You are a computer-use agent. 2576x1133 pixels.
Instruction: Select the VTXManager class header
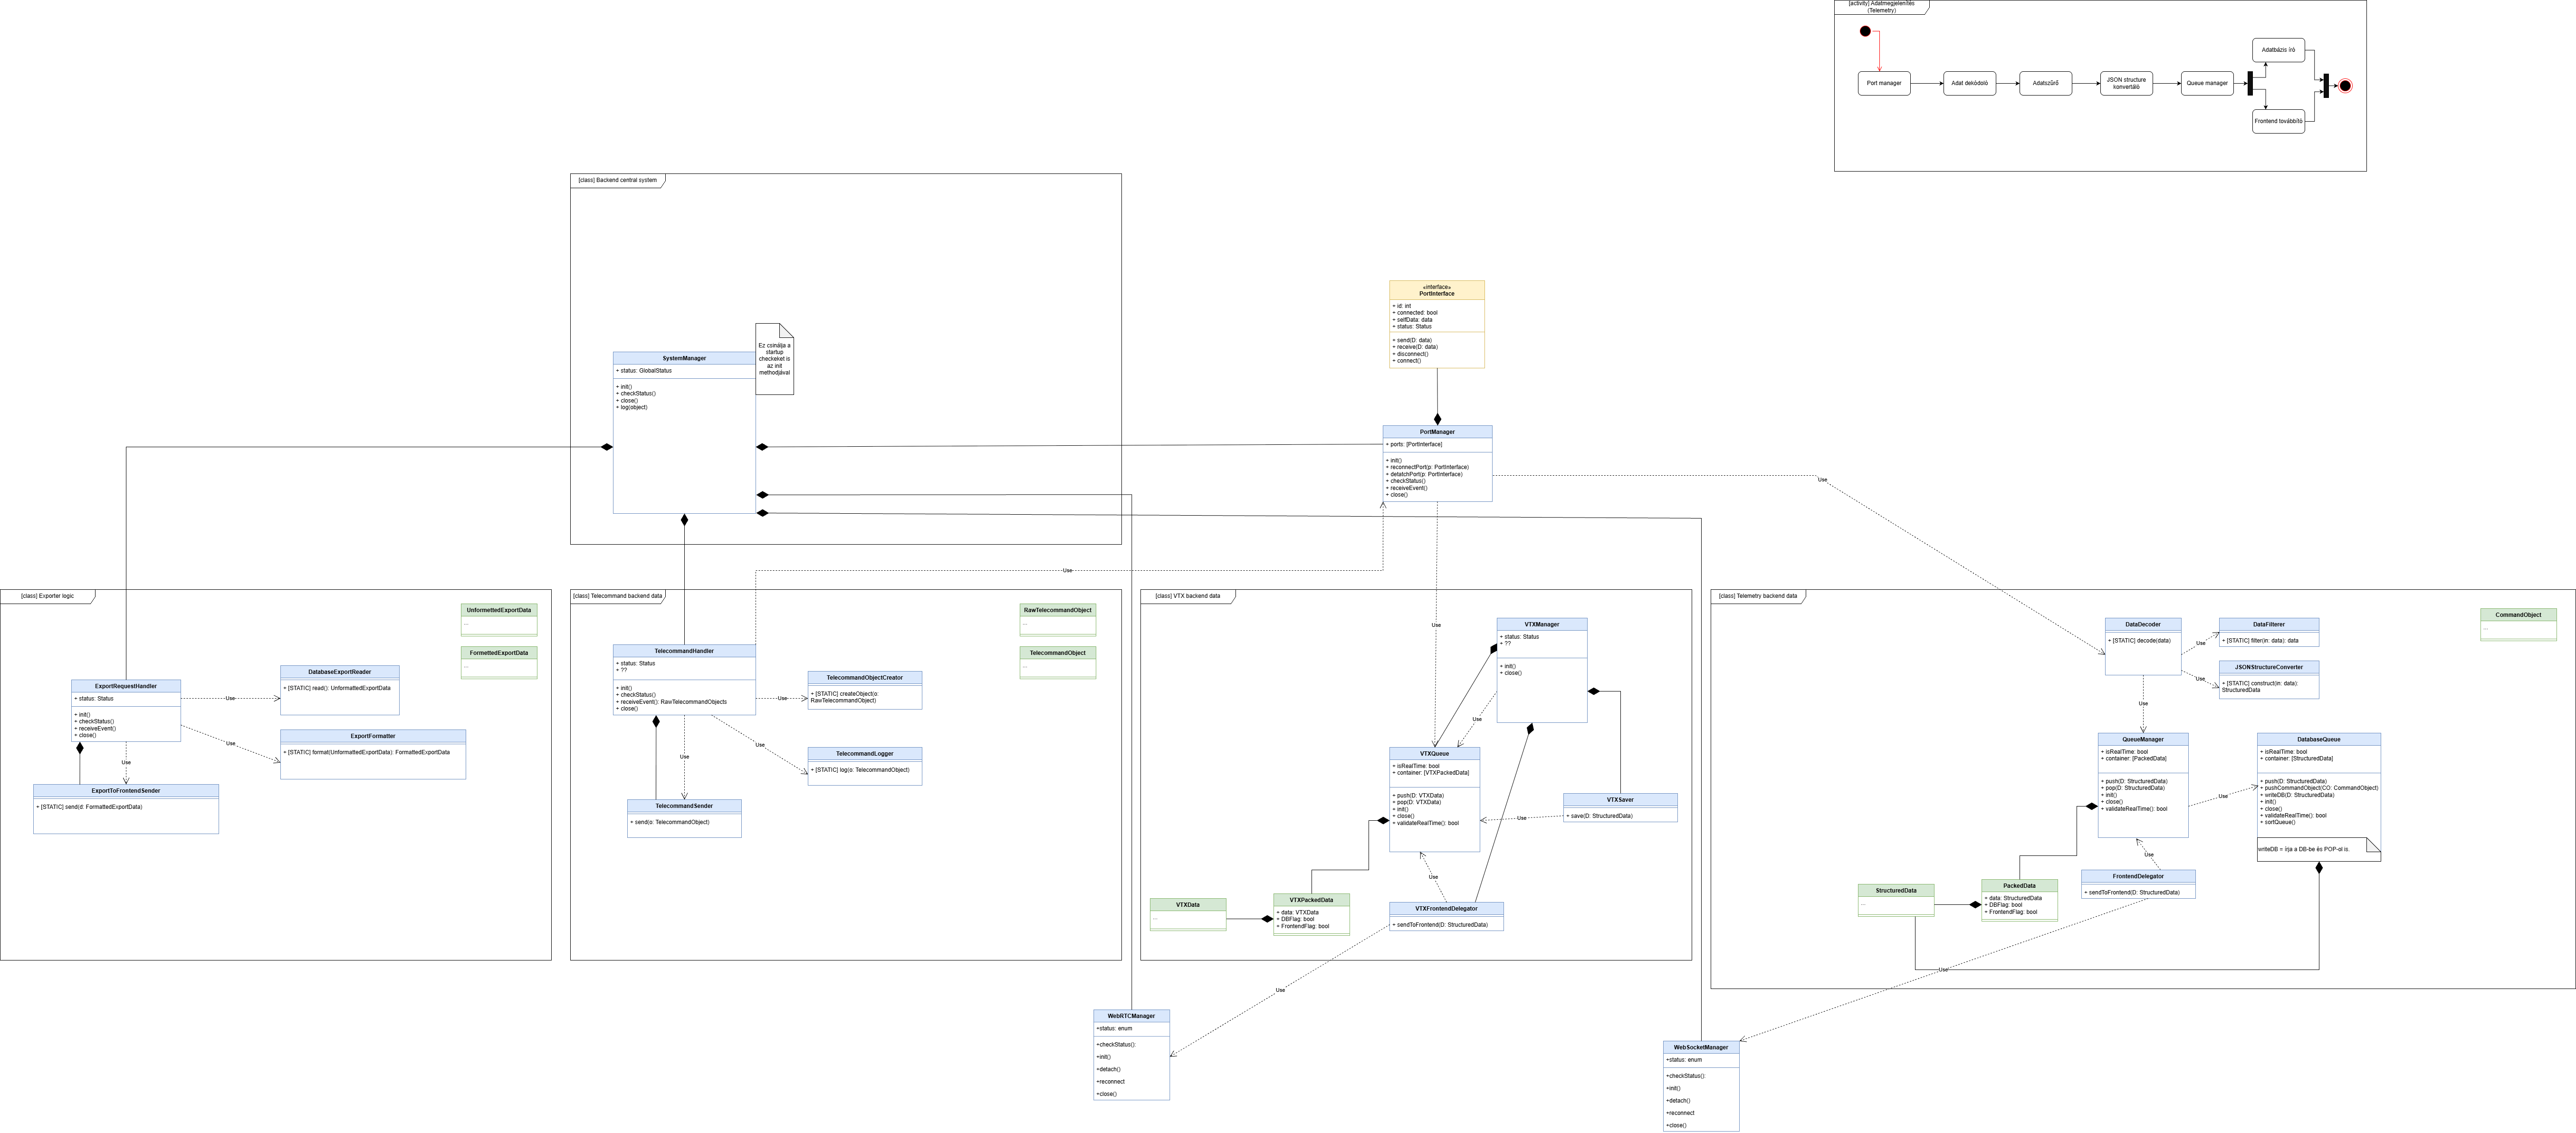tap(1541, 624)
